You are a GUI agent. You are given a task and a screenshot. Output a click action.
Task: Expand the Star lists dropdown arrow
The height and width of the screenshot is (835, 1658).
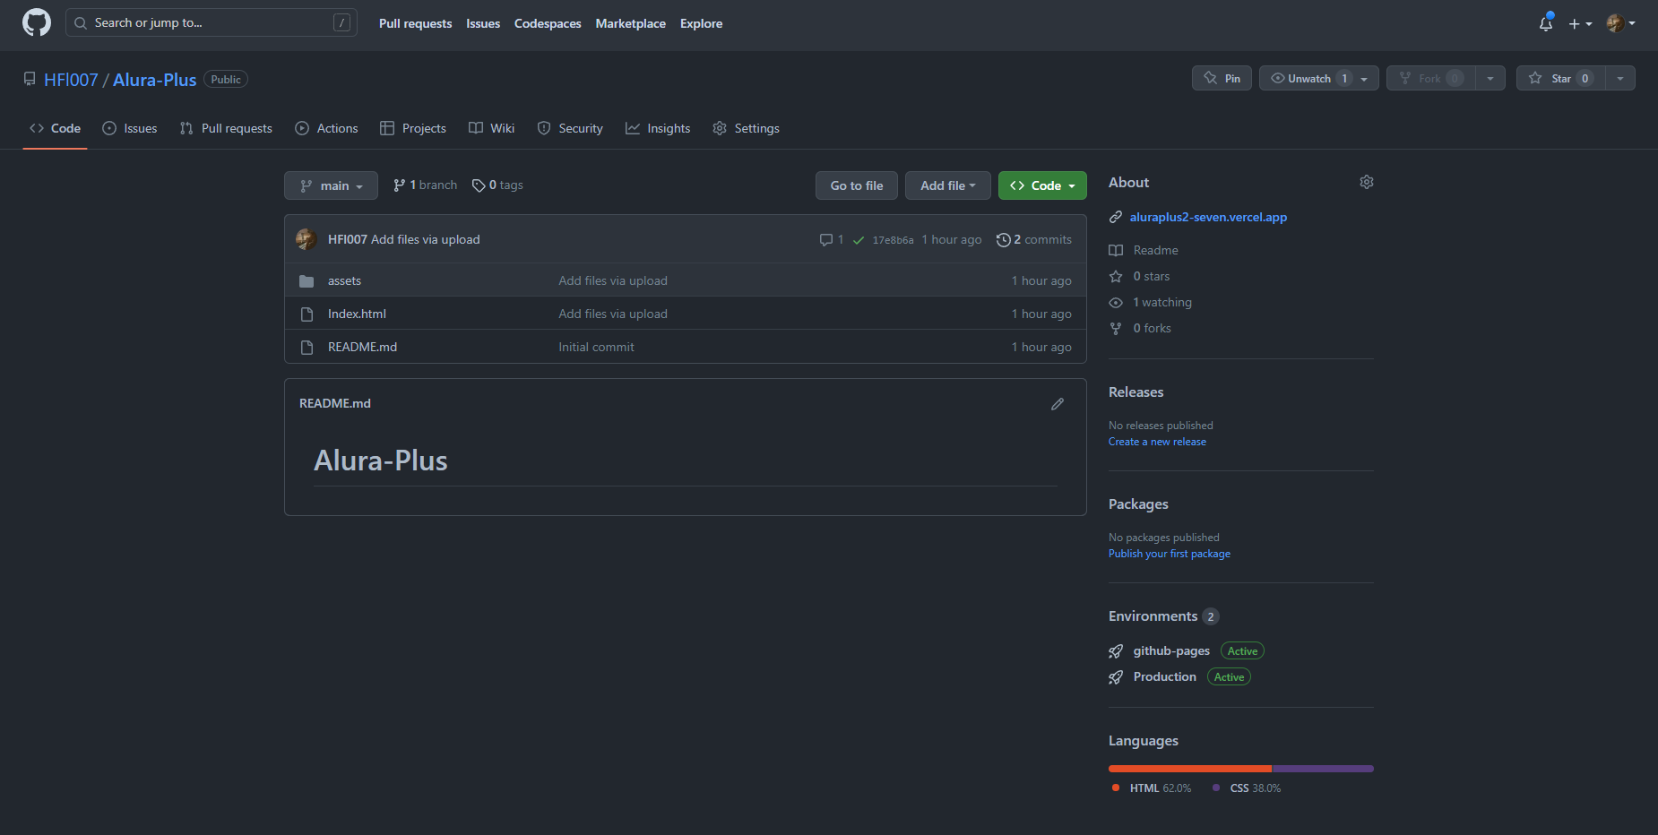pyautogui.click(x=1619, y=78)
